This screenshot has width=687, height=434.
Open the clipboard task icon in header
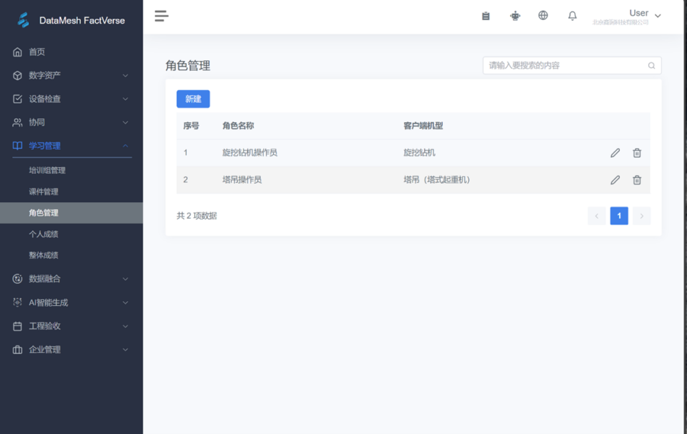486,16
